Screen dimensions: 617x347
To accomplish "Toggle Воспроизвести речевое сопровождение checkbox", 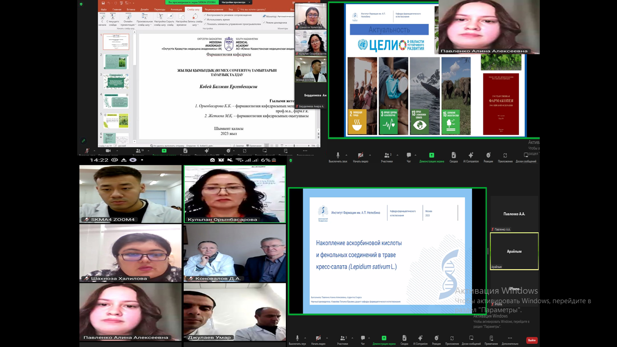I will point(205,15).
